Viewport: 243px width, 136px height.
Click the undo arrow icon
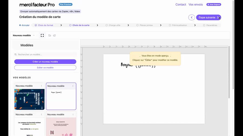point(50,35)
